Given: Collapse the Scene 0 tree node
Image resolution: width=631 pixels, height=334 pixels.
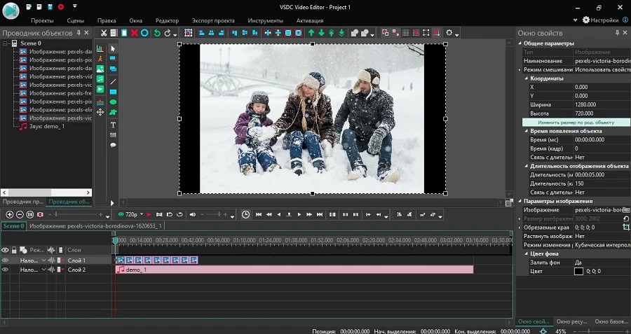Looking at the screenshot, I should click(5, 43).
